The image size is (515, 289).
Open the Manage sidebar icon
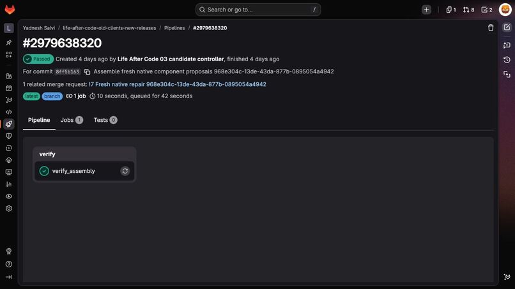coord(9,76)
